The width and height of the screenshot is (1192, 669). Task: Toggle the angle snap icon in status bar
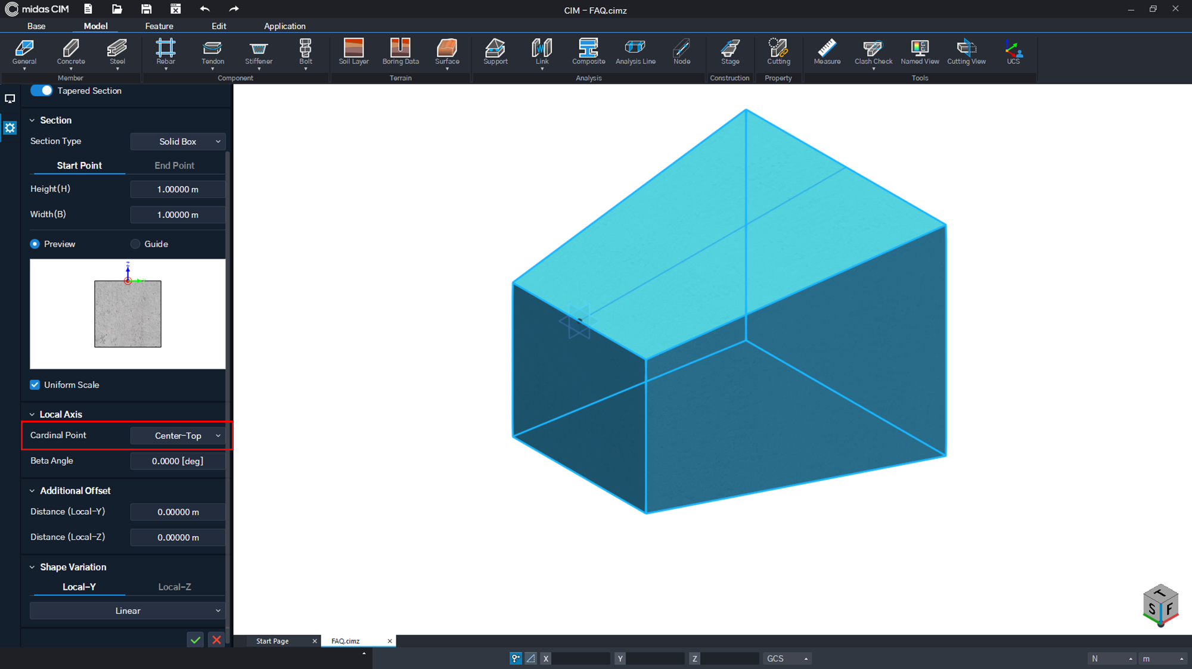[530, 658]
